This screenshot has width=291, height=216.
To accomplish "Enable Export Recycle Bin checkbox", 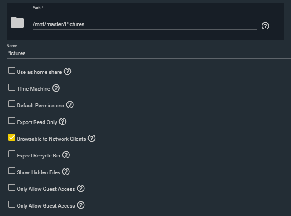I will 12,154.
